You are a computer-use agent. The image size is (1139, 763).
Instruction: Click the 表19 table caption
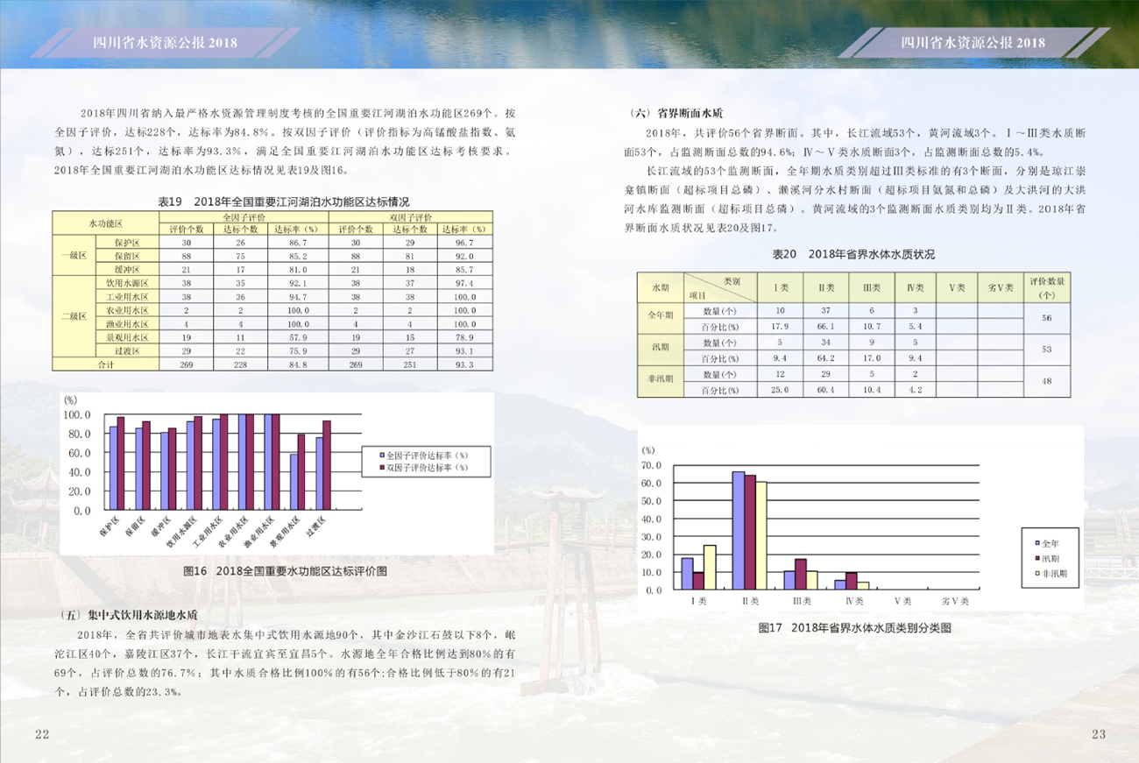(282, 201)
